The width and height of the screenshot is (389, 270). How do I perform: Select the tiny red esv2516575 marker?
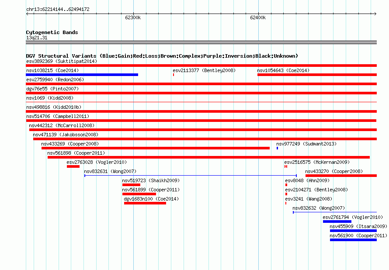[286, 166]
